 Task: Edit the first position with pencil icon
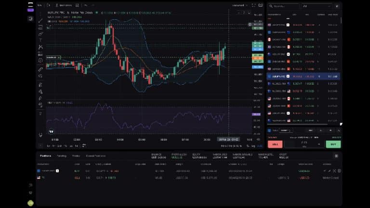click(330, 171)
